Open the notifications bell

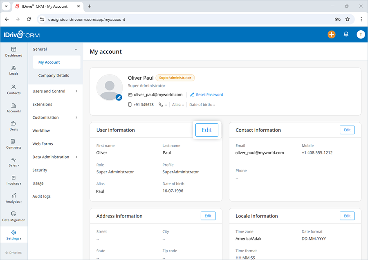(x=346, y=34)
